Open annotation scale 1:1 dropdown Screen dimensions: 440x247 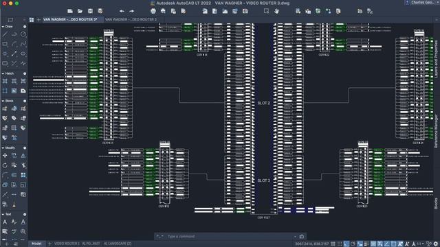420,244
